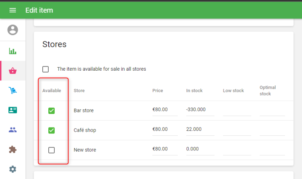Open Integrations puzzle piece icon
This screenshot has height=179, width=302.
pyautogui.click(x=12, y=150)
